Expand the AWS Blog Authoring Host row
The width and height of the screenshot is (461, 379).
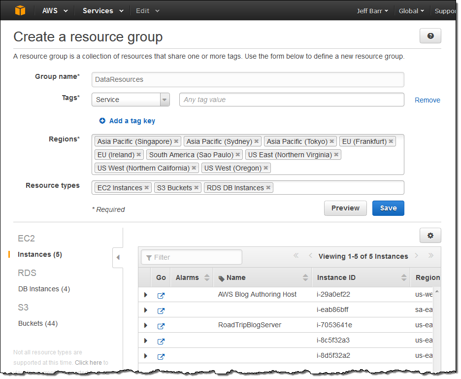pos(145,295)
